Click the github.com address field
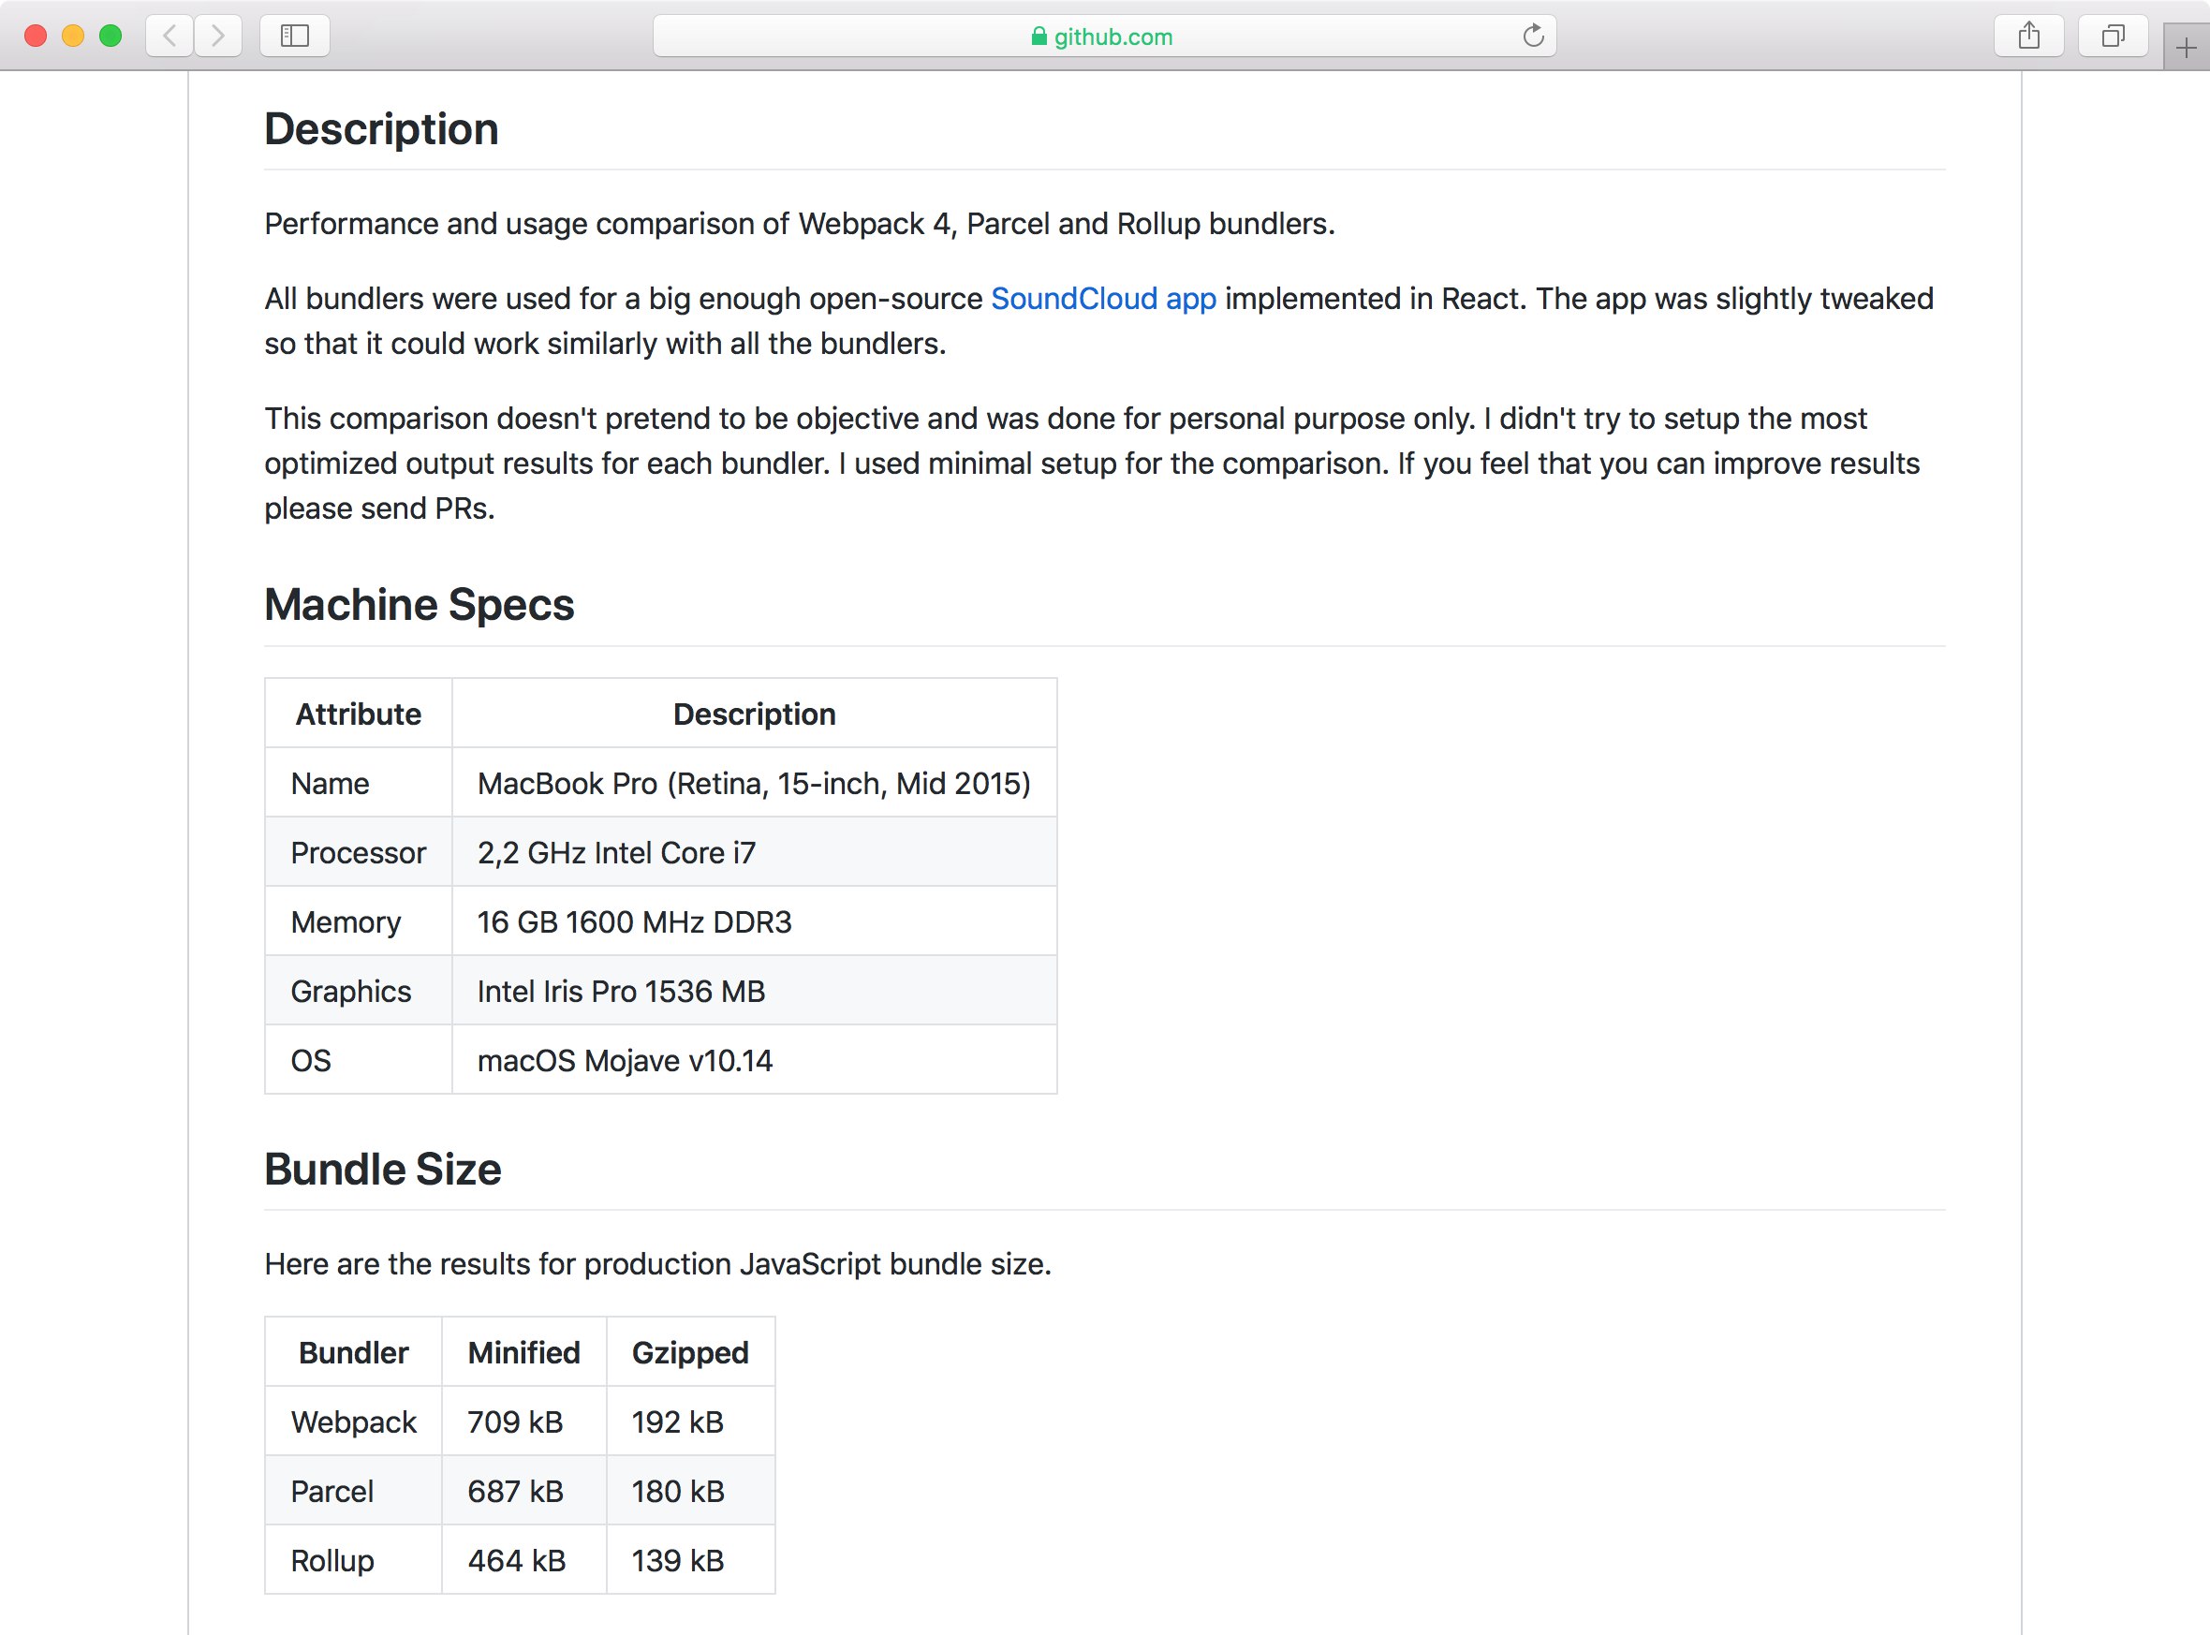Viewport: 2210px width, 1635px height. coord(1104,37)
